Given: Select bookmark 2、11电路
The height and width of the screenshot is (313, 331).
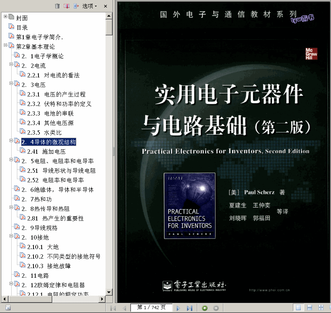Looking at the screenshot, I should (x=35, y=276).
